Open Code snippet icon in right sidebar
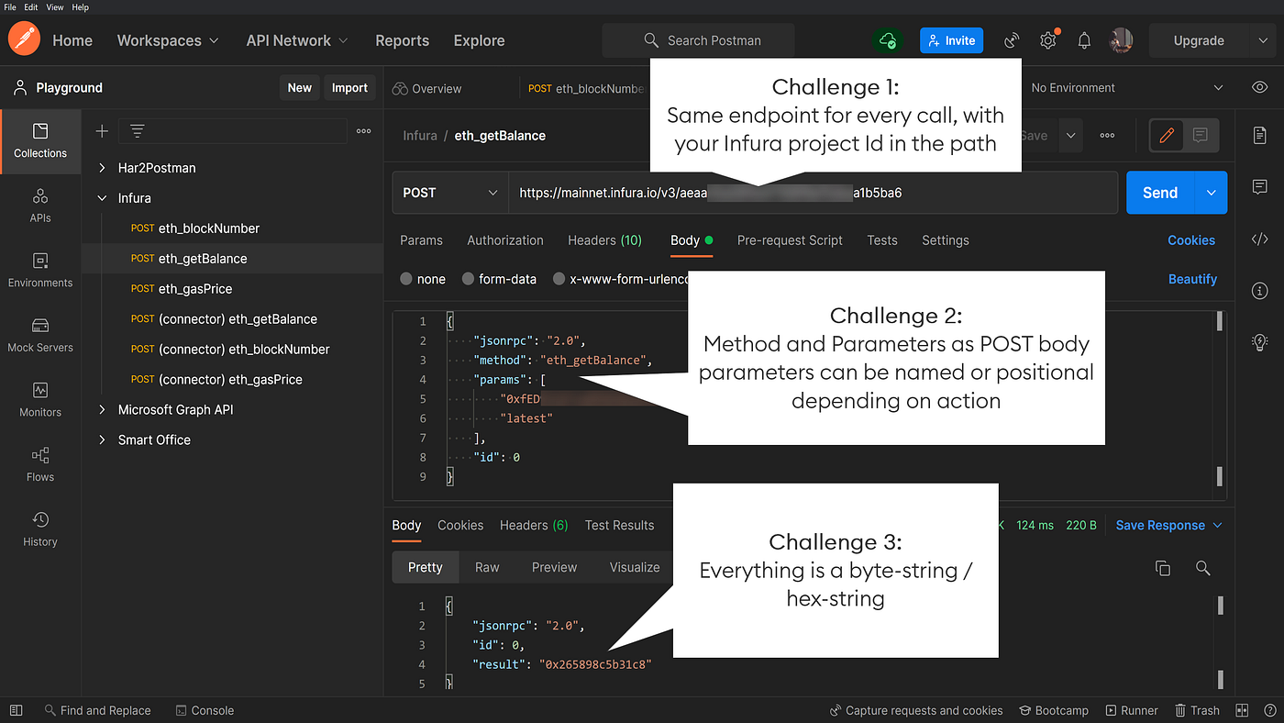The height and width of the screenshot is (723, 1284). pos(1259,239)
